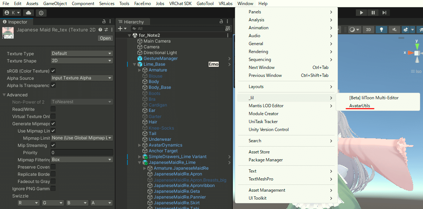Open the Texture Type dropdown
Image resolution: width=423 pixels, height=209 pixels.
[x=82, y=53]
